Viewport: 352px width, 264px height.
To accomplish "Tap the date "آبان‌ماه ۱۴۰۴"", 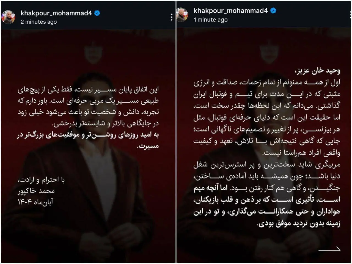I will coord(35,202).
